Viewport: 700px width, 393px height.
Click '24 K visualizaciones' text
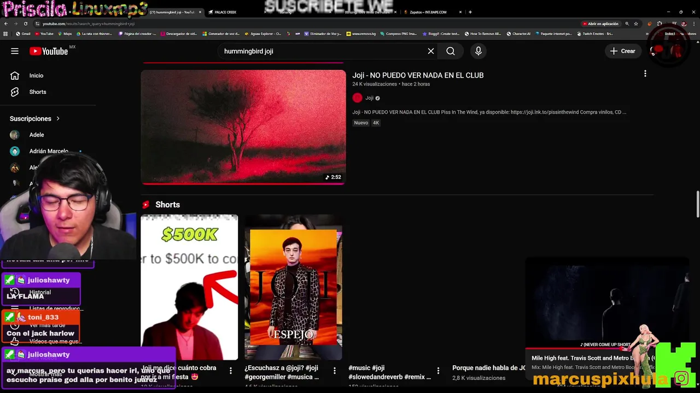(375, 84)
